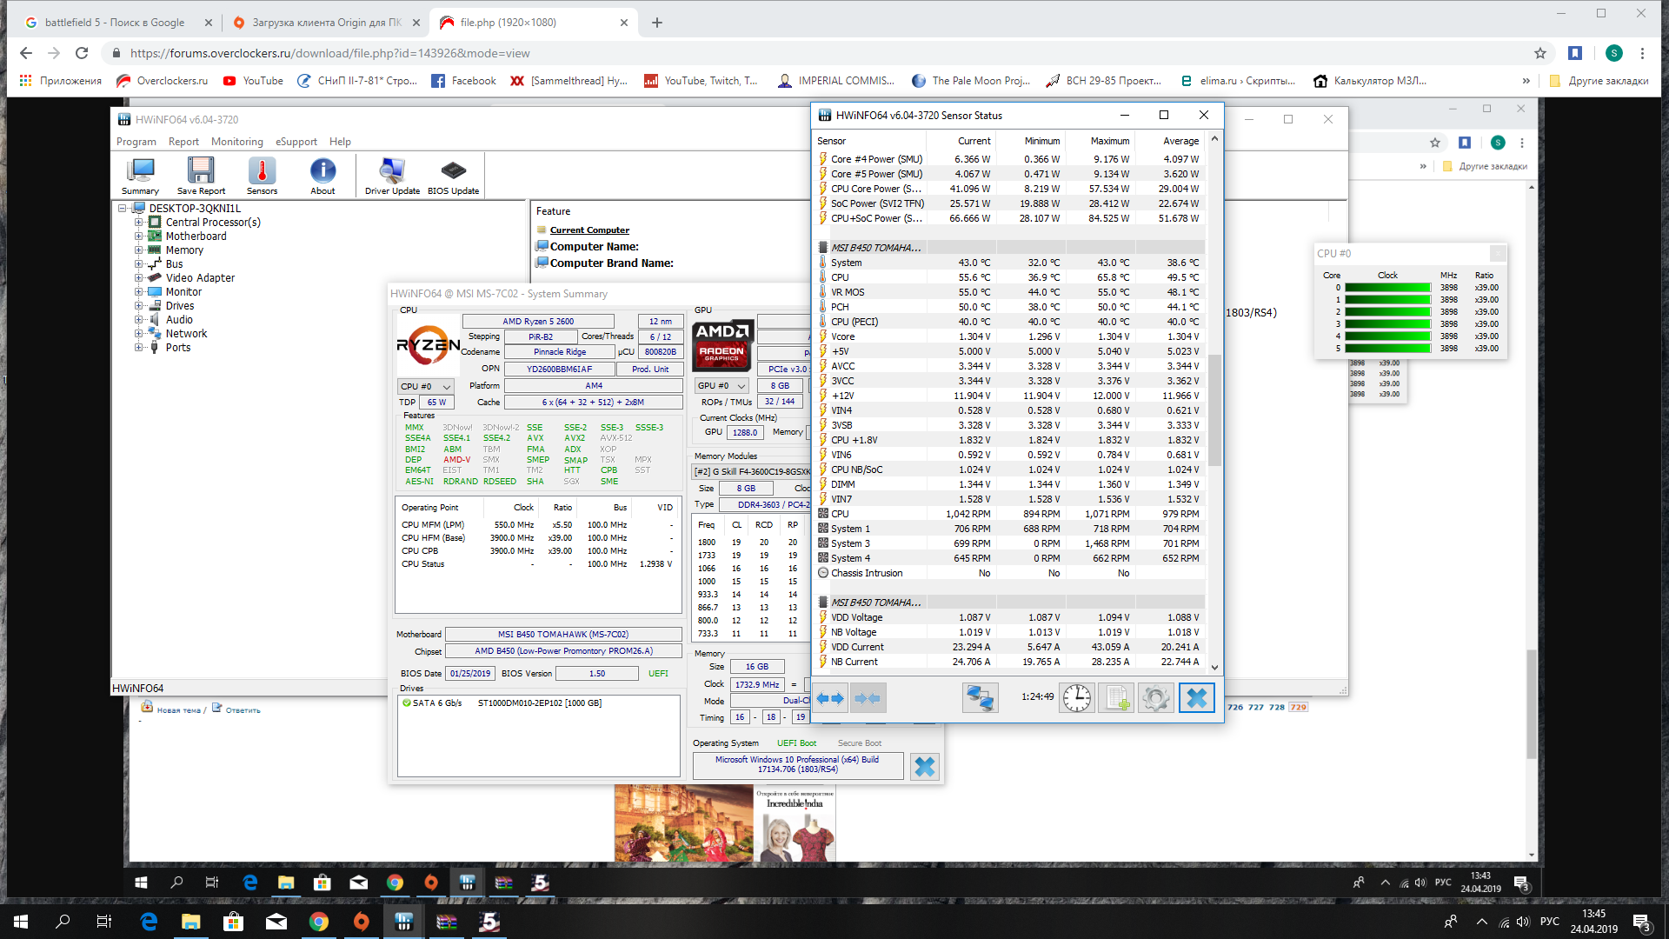Image resolution: width=1669 pixels, height=939 pixels.
Task: Click the logging sheet icon with green plus
Action: pyautogui.click(x=1116, y=697)
